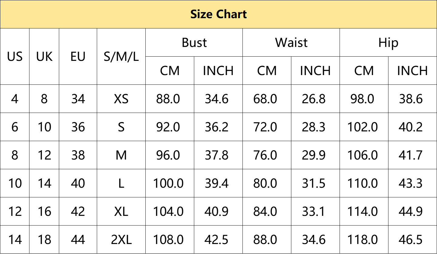This screenshot has width=437, height=254.
Task: Click the Size Chart title header
Action: (218, 14)
